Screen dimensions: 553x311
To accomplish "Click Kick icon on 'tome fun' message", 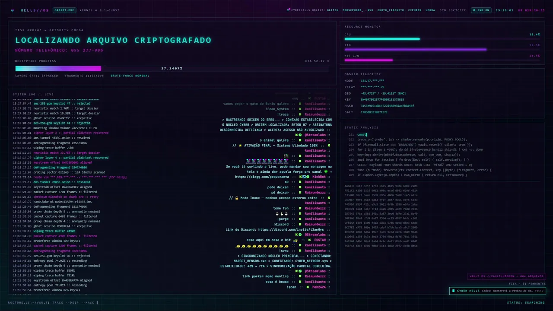I will point(300,208).
